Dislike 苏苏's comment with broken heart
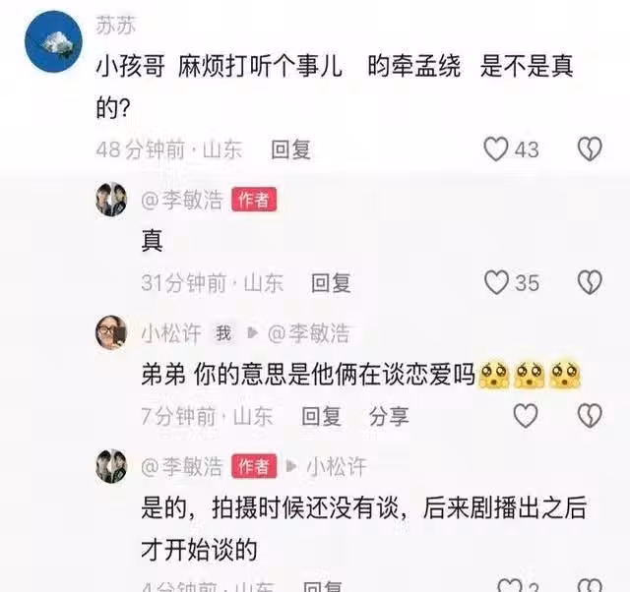This screenshot has width=630, height=592. tap(590, 149)
